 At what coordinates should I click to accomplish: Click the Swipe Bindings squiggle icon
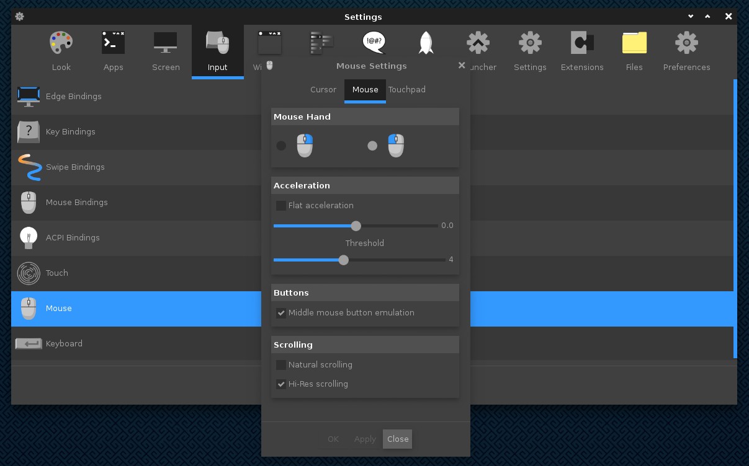point(29,167)
